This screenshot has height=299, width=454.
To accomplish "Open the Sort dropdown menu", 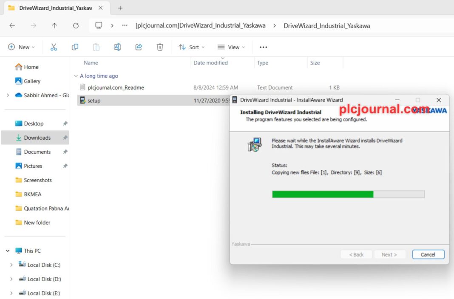I will click(x=191, y=47).
